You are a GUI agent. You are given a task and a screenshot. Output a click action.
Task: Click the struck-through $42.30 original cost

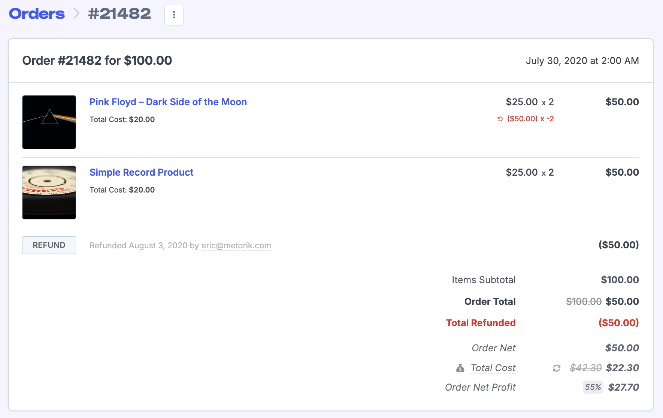[585, 368]
